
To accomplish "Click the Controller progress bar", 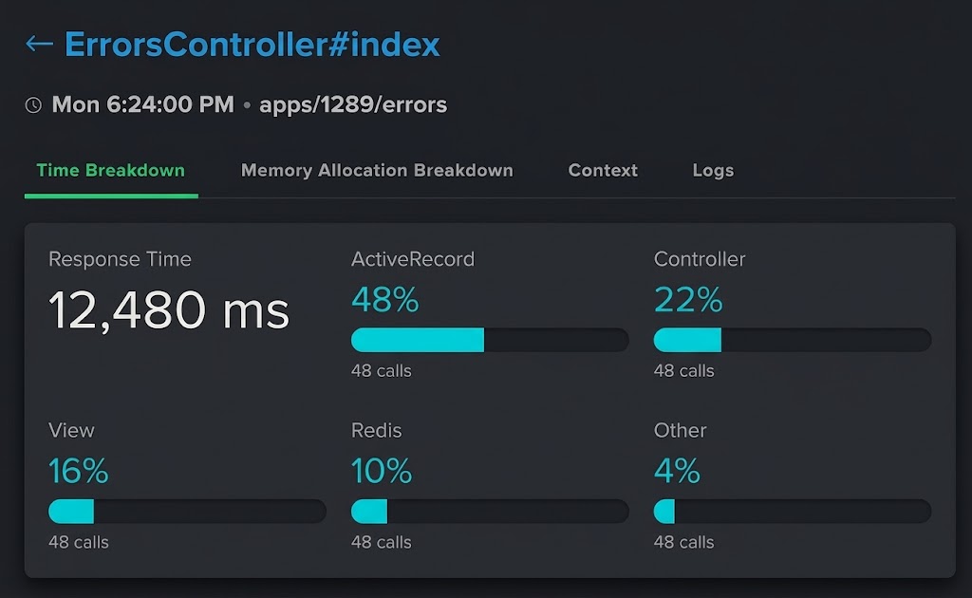I will pos(793,340).
